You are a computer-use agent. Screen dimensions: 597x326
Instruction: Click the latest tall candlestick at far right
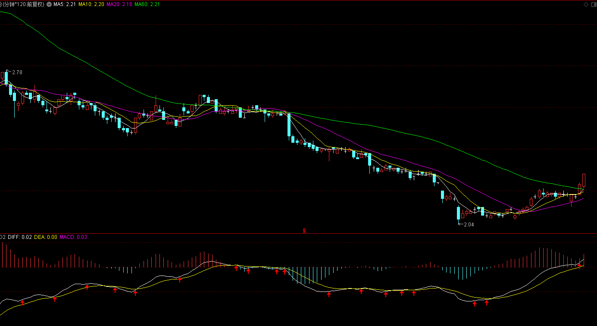pos(584,181)
